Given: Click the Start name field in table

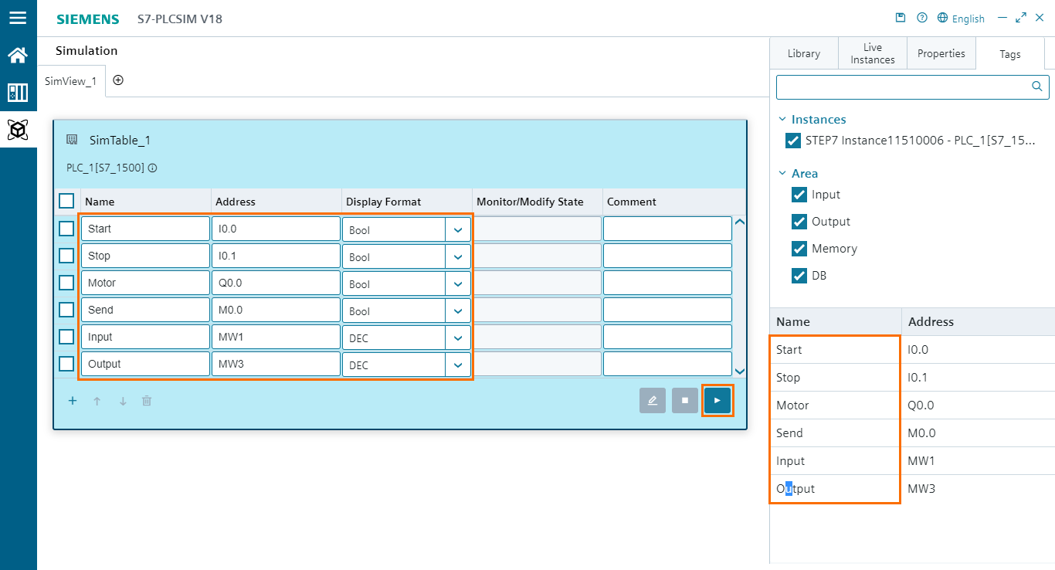Looking at the screenshot, I should (x=145, y=229).
